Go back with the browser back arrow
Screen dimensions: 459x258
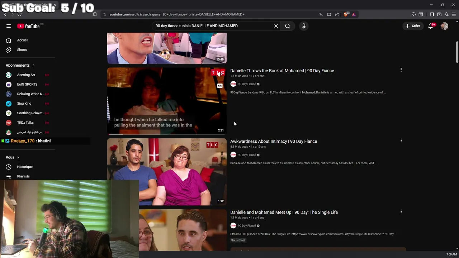point(5,14)
